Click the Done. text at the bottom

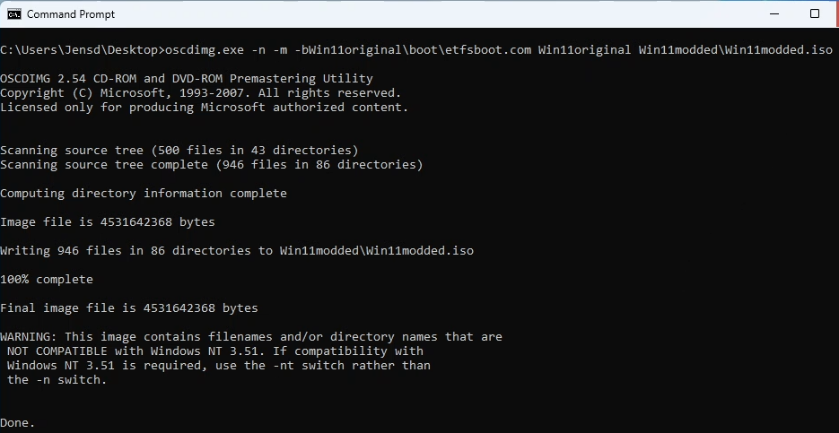point(18,423)
